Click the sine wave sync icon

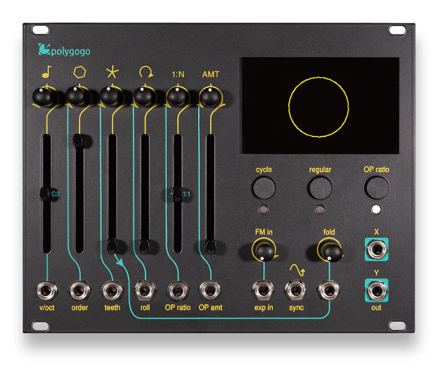(x=297, y=270)
